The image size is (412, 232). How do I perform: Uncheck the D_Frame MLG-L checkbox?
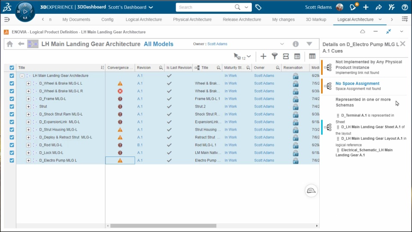tap(12, 99)
